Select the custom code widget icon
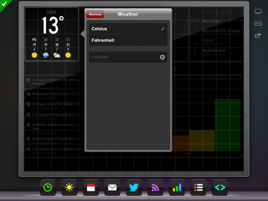The image size is (268, 201). pos(219,188)
